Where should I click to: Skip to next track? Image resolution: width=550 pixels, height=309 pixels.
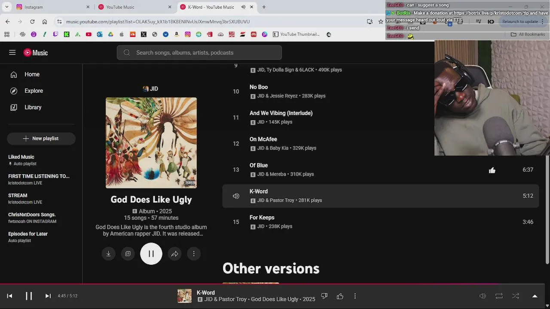(48, 296)
